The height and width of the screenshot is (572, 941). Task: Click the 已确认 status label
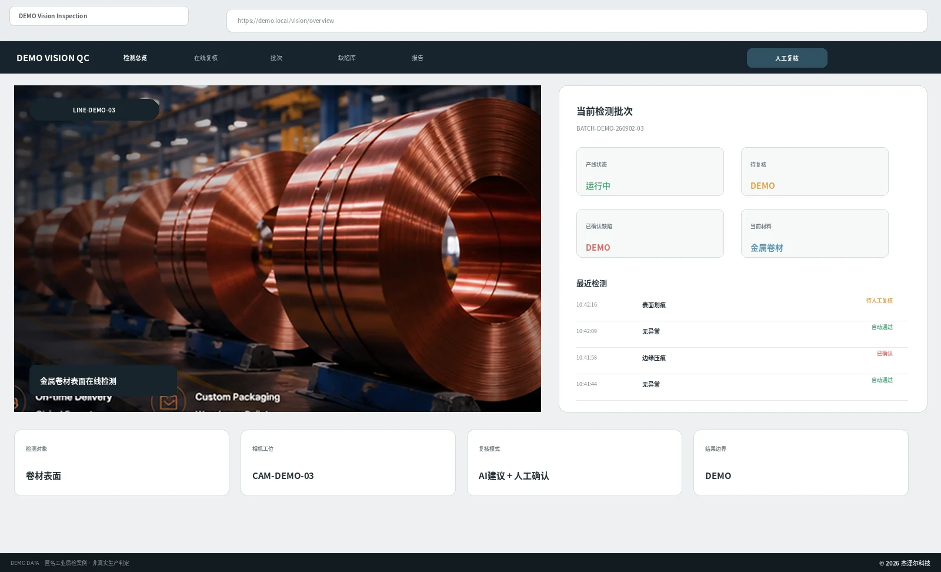(x=885, y=354)
